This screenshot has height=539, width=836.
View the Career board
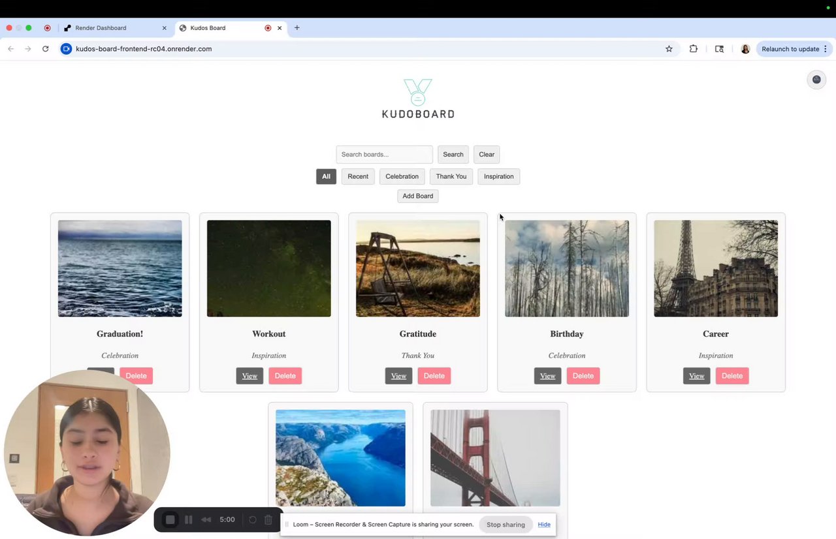coord(696,376)
